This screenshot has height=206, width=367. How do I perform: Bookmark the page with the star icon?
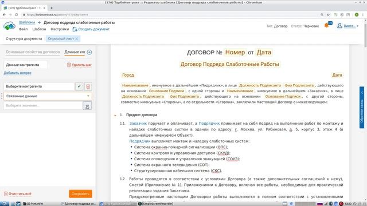click(x=328, y=15)
